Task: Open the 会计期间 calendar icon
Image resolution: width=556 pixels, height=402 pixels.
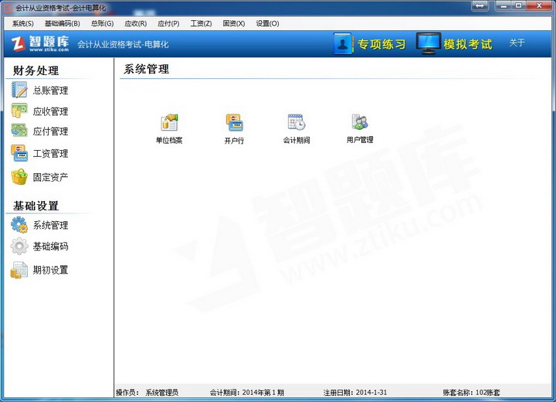Action: [x=297, y=124]
